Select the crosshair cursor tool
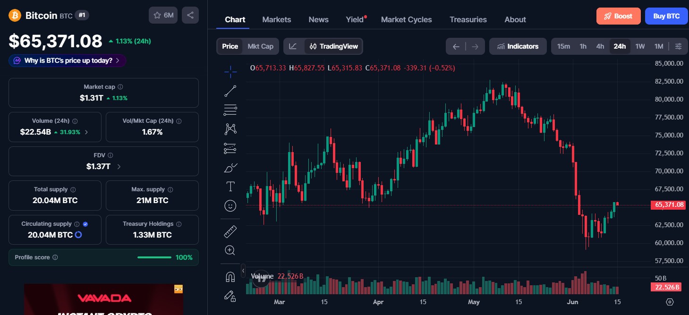 (x=230, y=72)
